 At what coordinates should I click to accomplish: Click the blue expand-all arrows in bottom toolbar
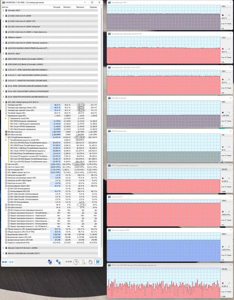tap(5, 262)
